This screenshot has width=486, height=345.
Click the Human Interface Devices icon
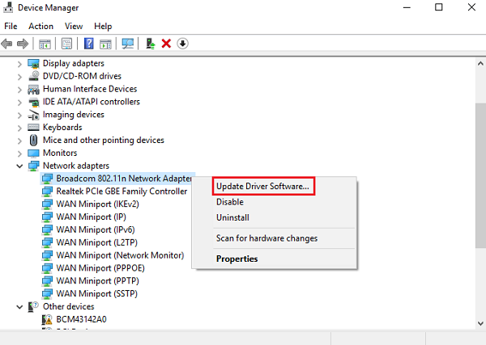(x=33, y=89)
